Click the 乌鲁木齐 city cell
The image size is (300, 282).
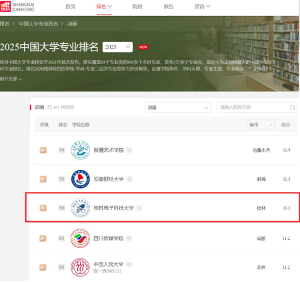261,150
